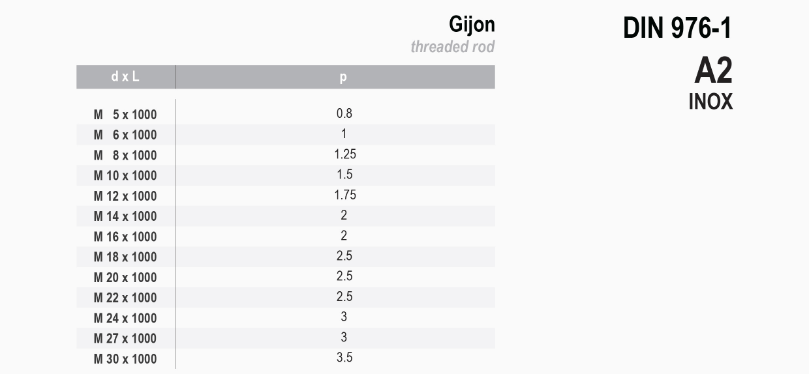This screenshot has width=809, height=374.
Task: Select the M 18 x 1000 row
Action: [286, 257]
